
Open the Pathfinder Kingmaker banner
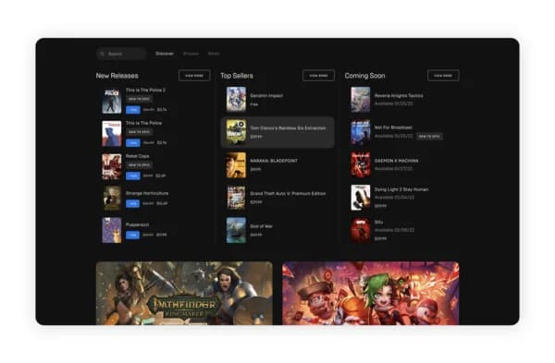pos(184,293)
